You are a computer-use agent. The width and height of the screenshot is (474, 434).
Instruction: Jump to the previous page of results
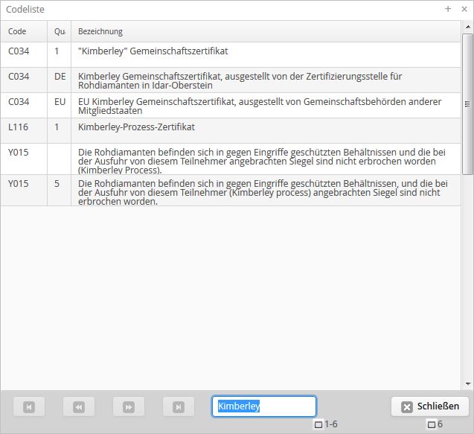(x=78, y=406)
